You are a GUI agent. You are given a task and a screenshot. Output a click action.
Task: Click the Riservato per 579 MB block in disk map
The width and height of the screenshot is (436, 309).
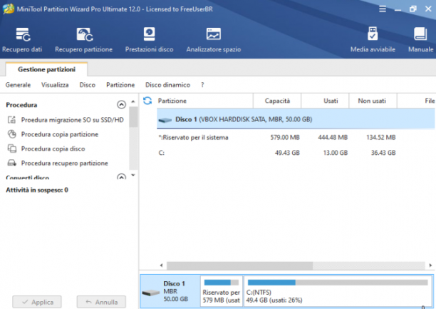[x=222, y=291]
